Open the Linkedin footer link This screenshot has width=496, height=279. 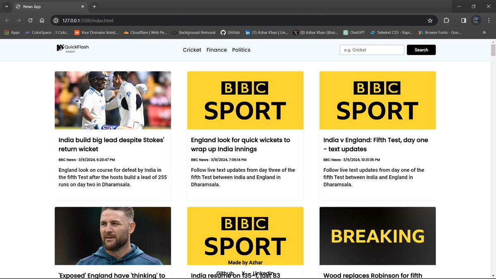click(264, 274)
